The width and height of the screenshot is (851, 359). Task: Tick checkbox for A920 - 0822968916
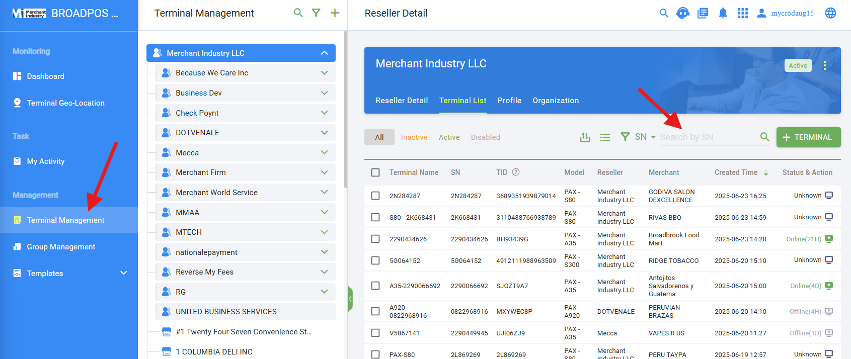[375, 311]
